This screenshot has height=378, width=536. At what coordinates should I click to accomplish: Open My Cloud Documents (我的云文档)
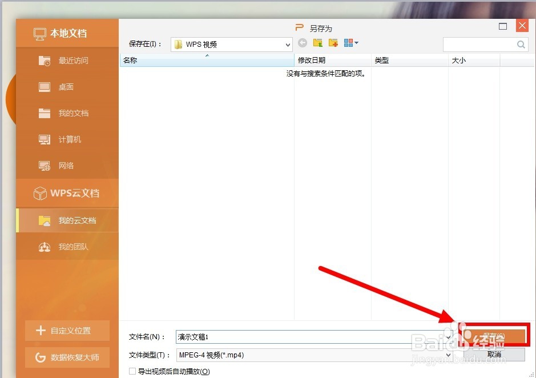pos(67,220)
